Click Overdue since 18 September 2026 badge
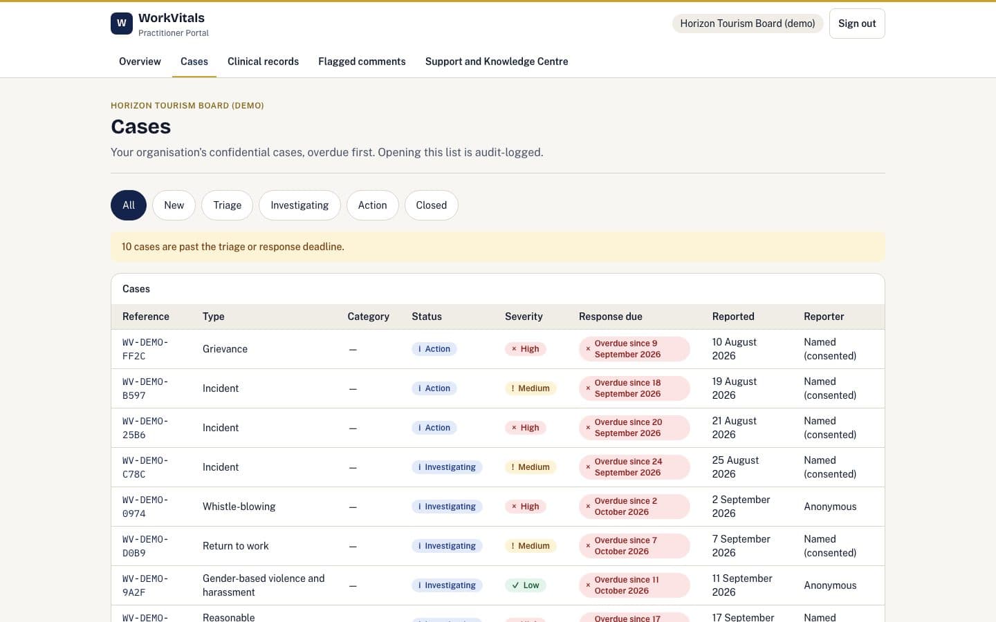The width and height of the screenshot is (996, 622). 634,388
